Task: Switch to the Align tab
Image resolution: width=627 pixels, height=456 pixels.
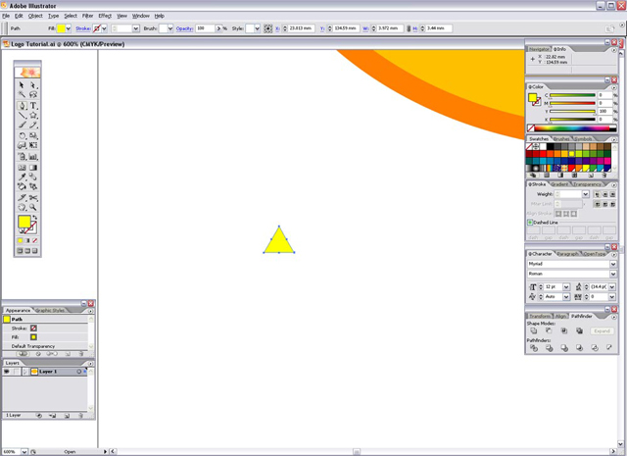Action: pyautogui.click(x=560, y=317)
